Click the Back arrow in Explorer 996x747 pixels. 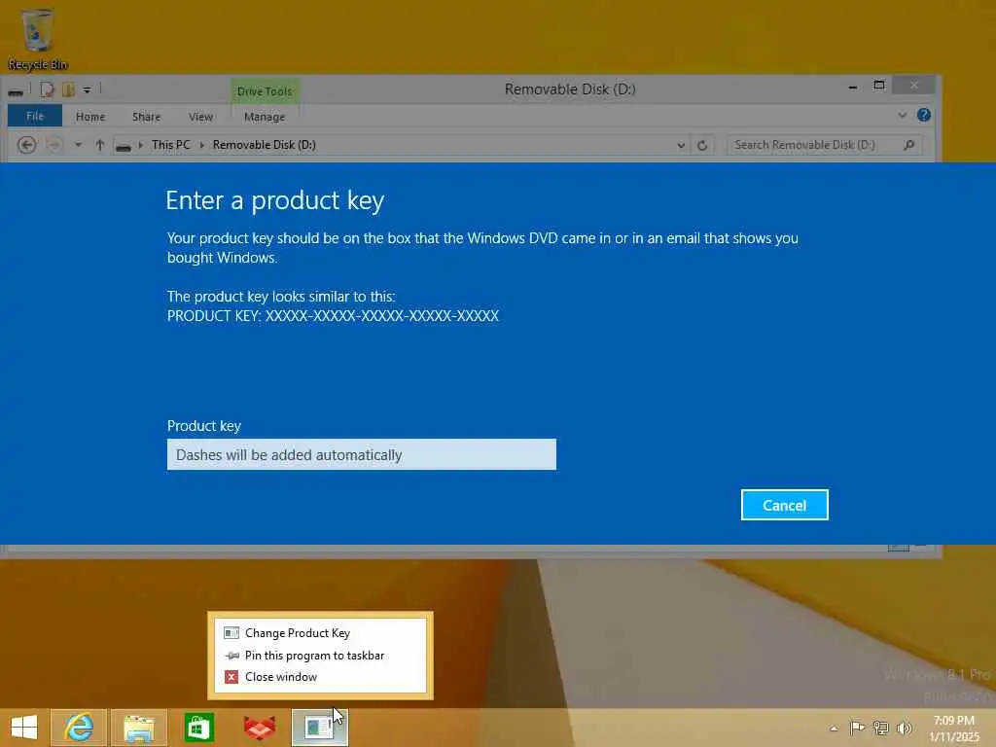coord(26,145)
